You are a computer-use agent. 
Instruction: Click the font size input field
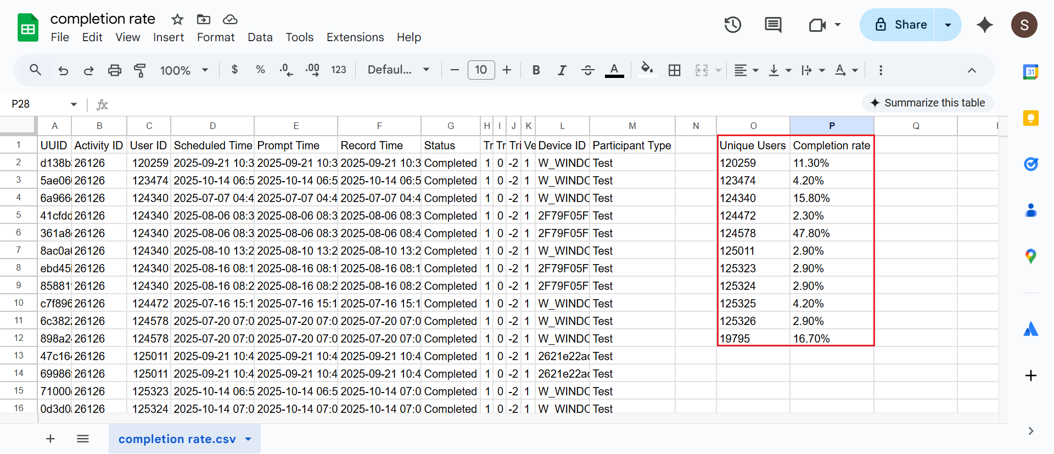click(481, 70)
